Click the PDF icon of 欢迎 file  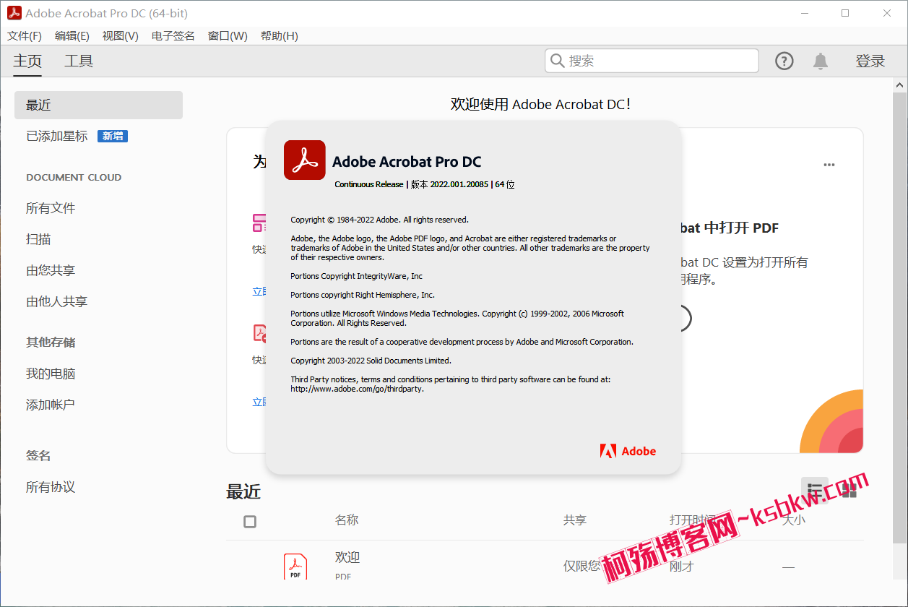tap(295, 567)
